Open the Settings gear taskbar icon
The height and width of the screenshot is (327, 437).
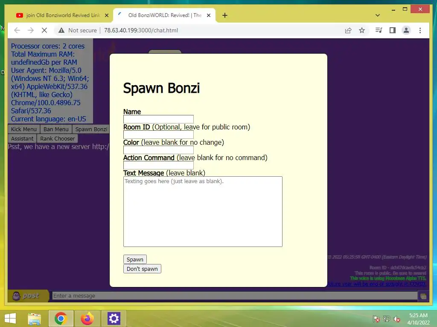pos(114,318)
